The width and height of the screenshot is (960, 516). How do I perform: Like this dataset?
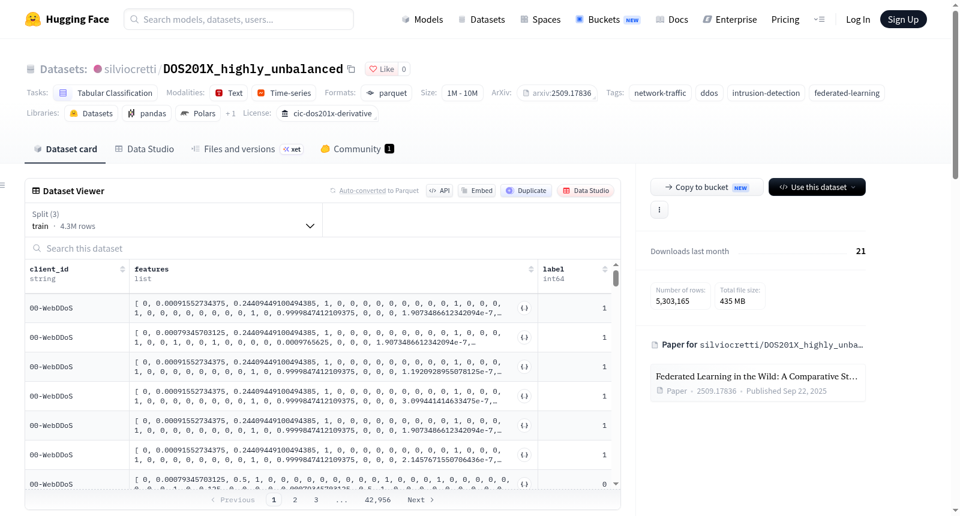(382, 69)
